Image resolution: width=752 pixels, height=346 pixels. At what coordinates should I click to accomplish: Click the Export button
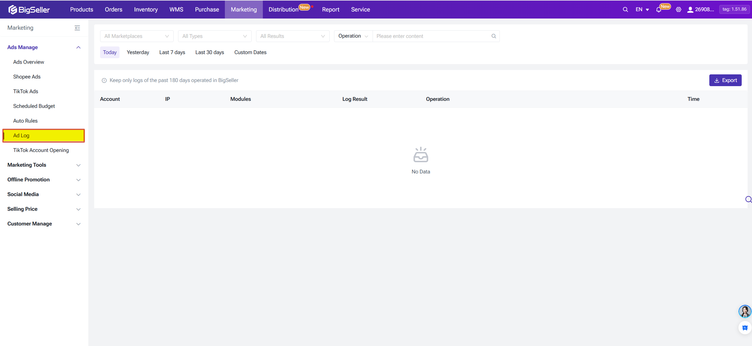pos(725,80)
